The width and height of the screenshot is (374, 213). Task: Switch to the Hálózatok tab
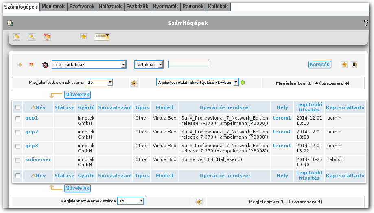(110, 7)
